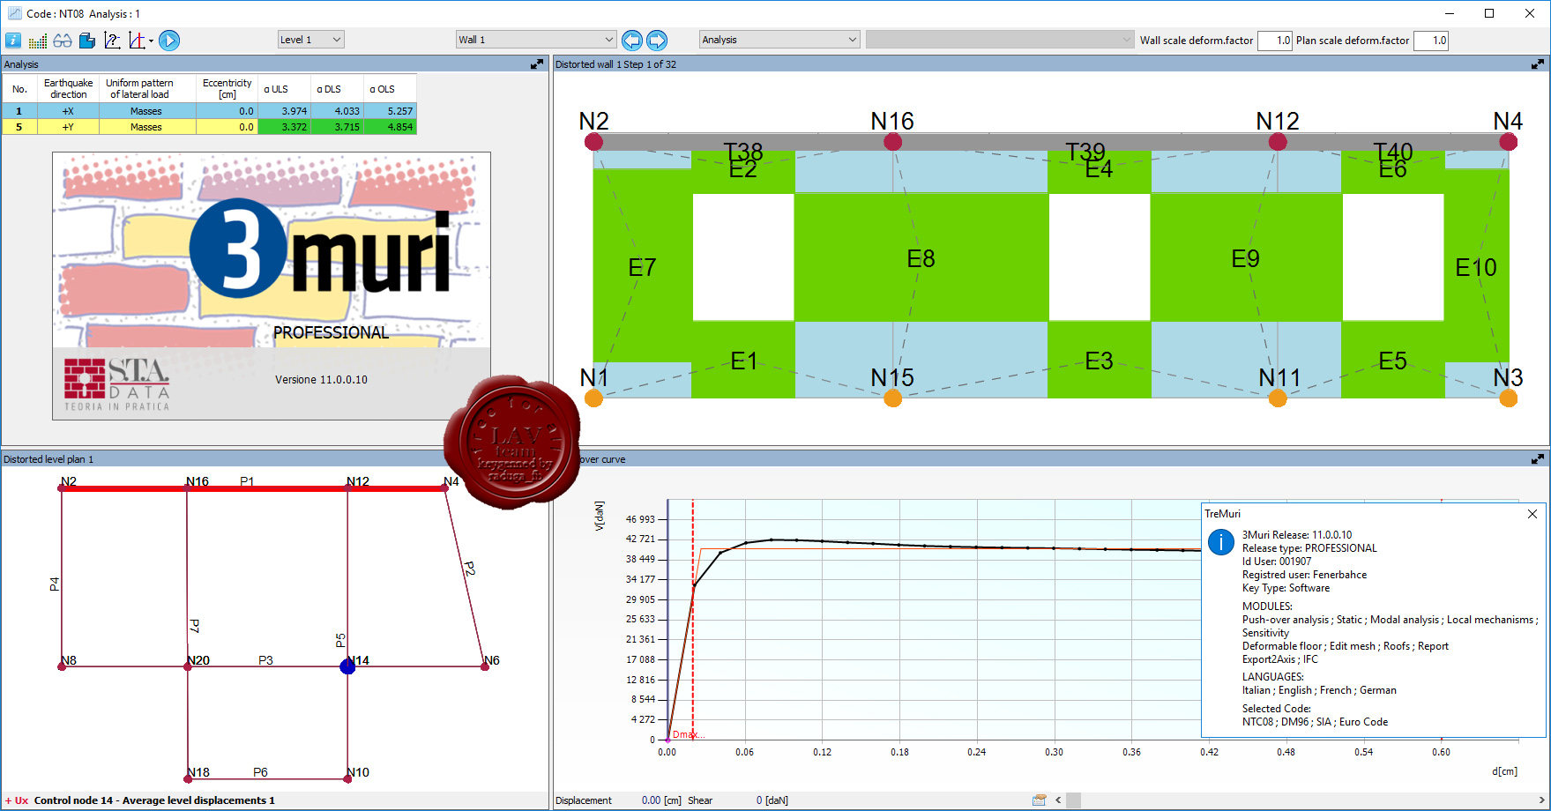Go to previous wall with left arrow

pos(632,41)
